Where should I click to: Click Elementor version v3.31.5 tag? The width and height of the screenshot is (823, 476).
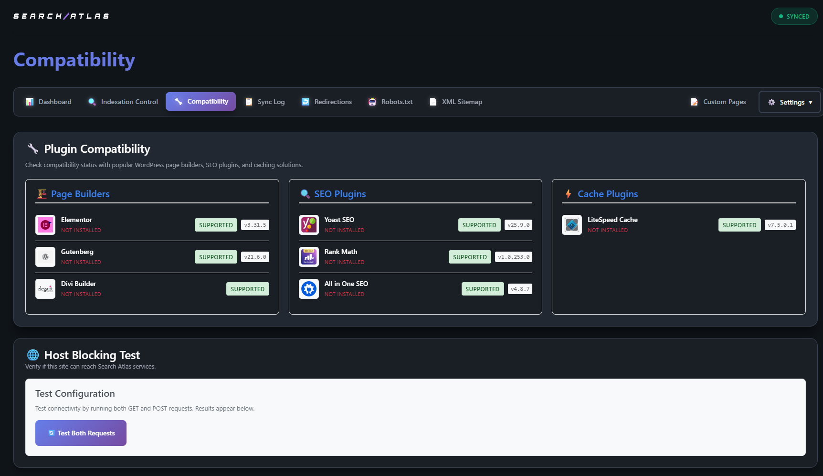tap(255, 225)
